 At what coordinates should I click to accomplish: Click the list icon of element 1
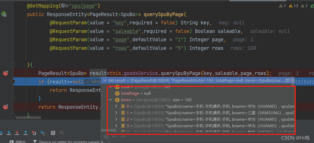[x=123, y=113]
